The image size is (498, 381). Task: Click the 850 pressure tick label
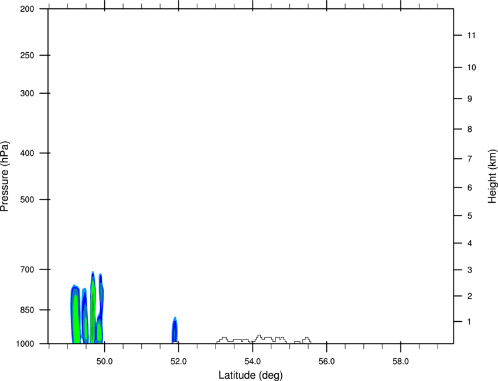click(27, 310)
